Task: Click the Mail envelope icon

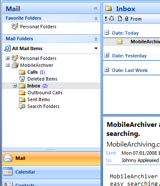Action: pos(8,158)
